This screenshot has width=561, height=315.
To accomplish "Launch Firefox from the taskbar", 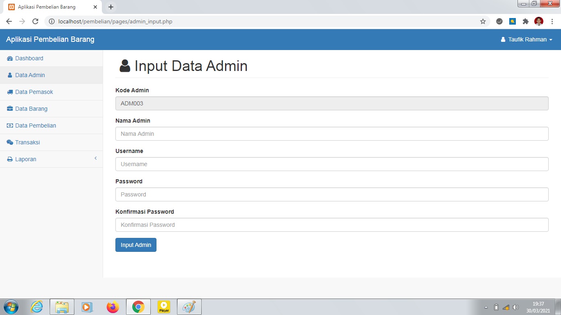I will 113,306.
